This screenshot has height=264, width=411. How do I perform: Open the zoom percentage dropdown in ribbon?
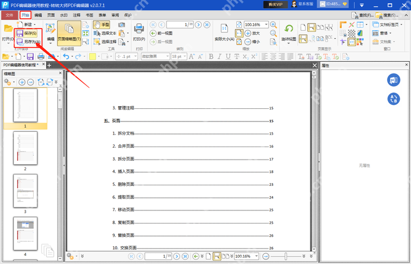pos(267,25)
